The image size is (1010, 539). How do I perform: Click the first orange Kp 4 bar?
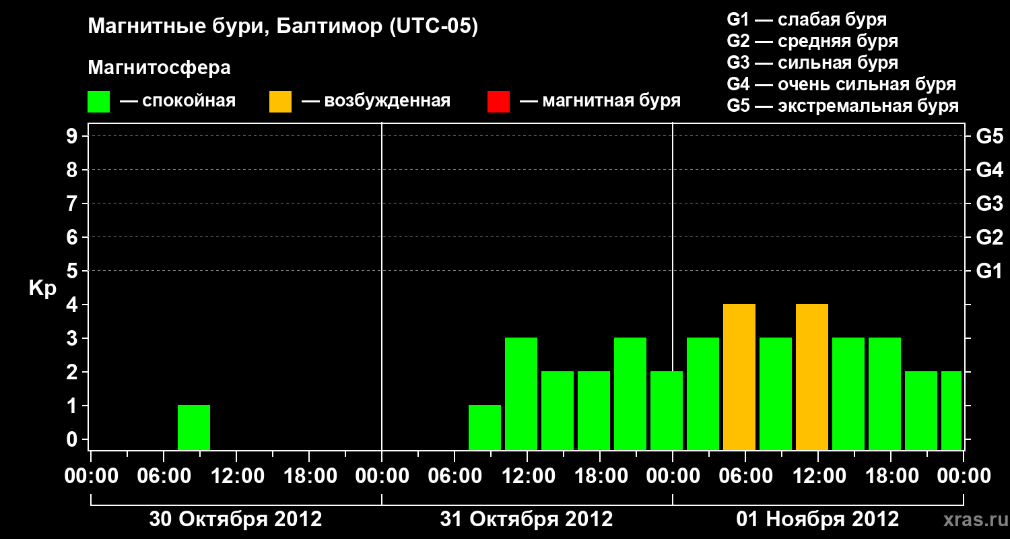739,377
